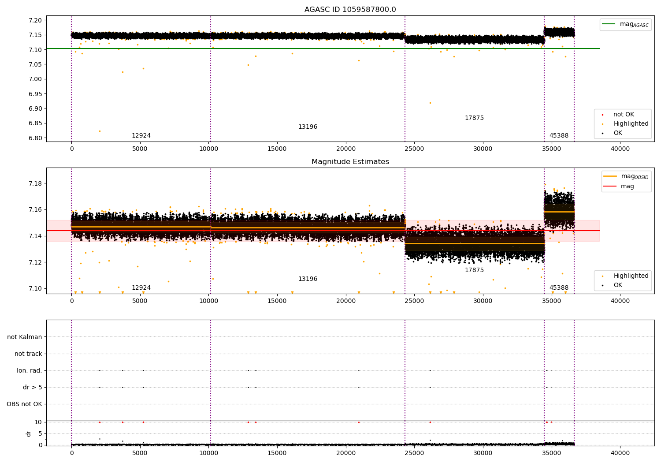Click the rotated 'dr' y-axis label
661x463 pixels.
coord(29,433)
